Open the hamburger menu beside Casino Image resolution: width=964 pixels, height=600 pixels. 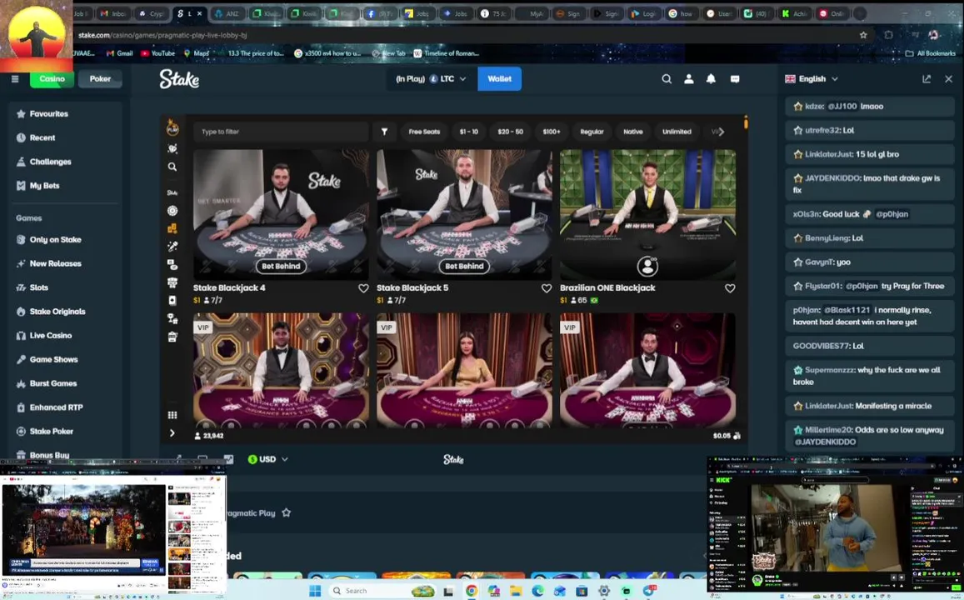(15, 78)
